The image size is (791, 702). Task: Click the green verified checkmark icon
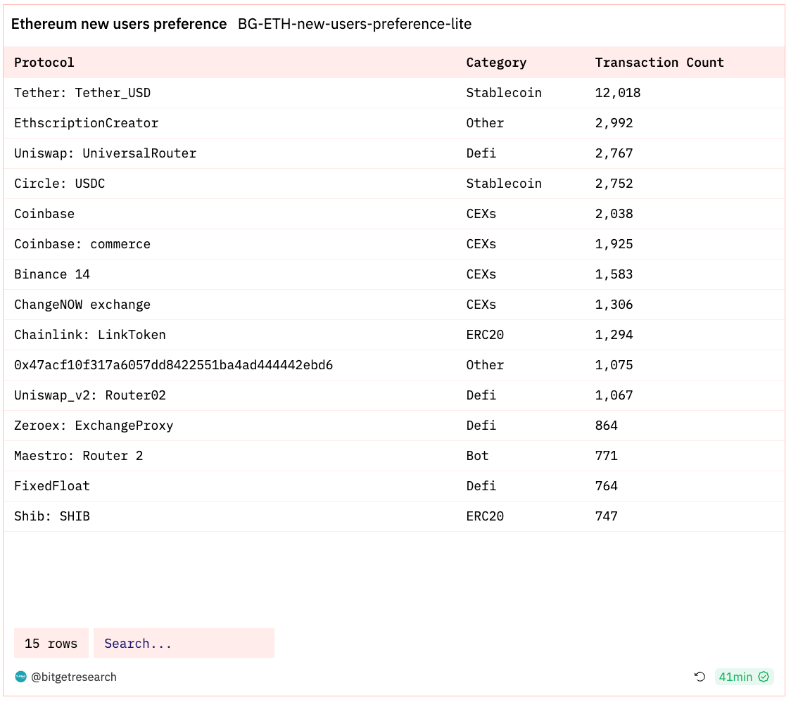point(764,677)
